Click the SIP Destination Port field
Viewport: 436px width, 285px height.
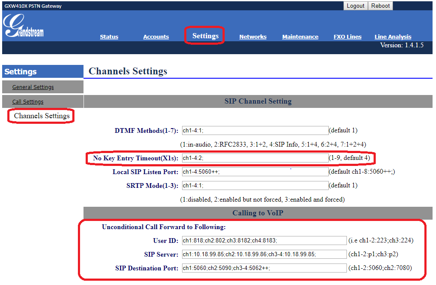[x=264, y=268]
